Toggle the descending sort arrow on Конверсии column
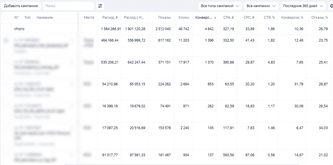The height and width of the screenshot is (165, 333). coord(215,18)
